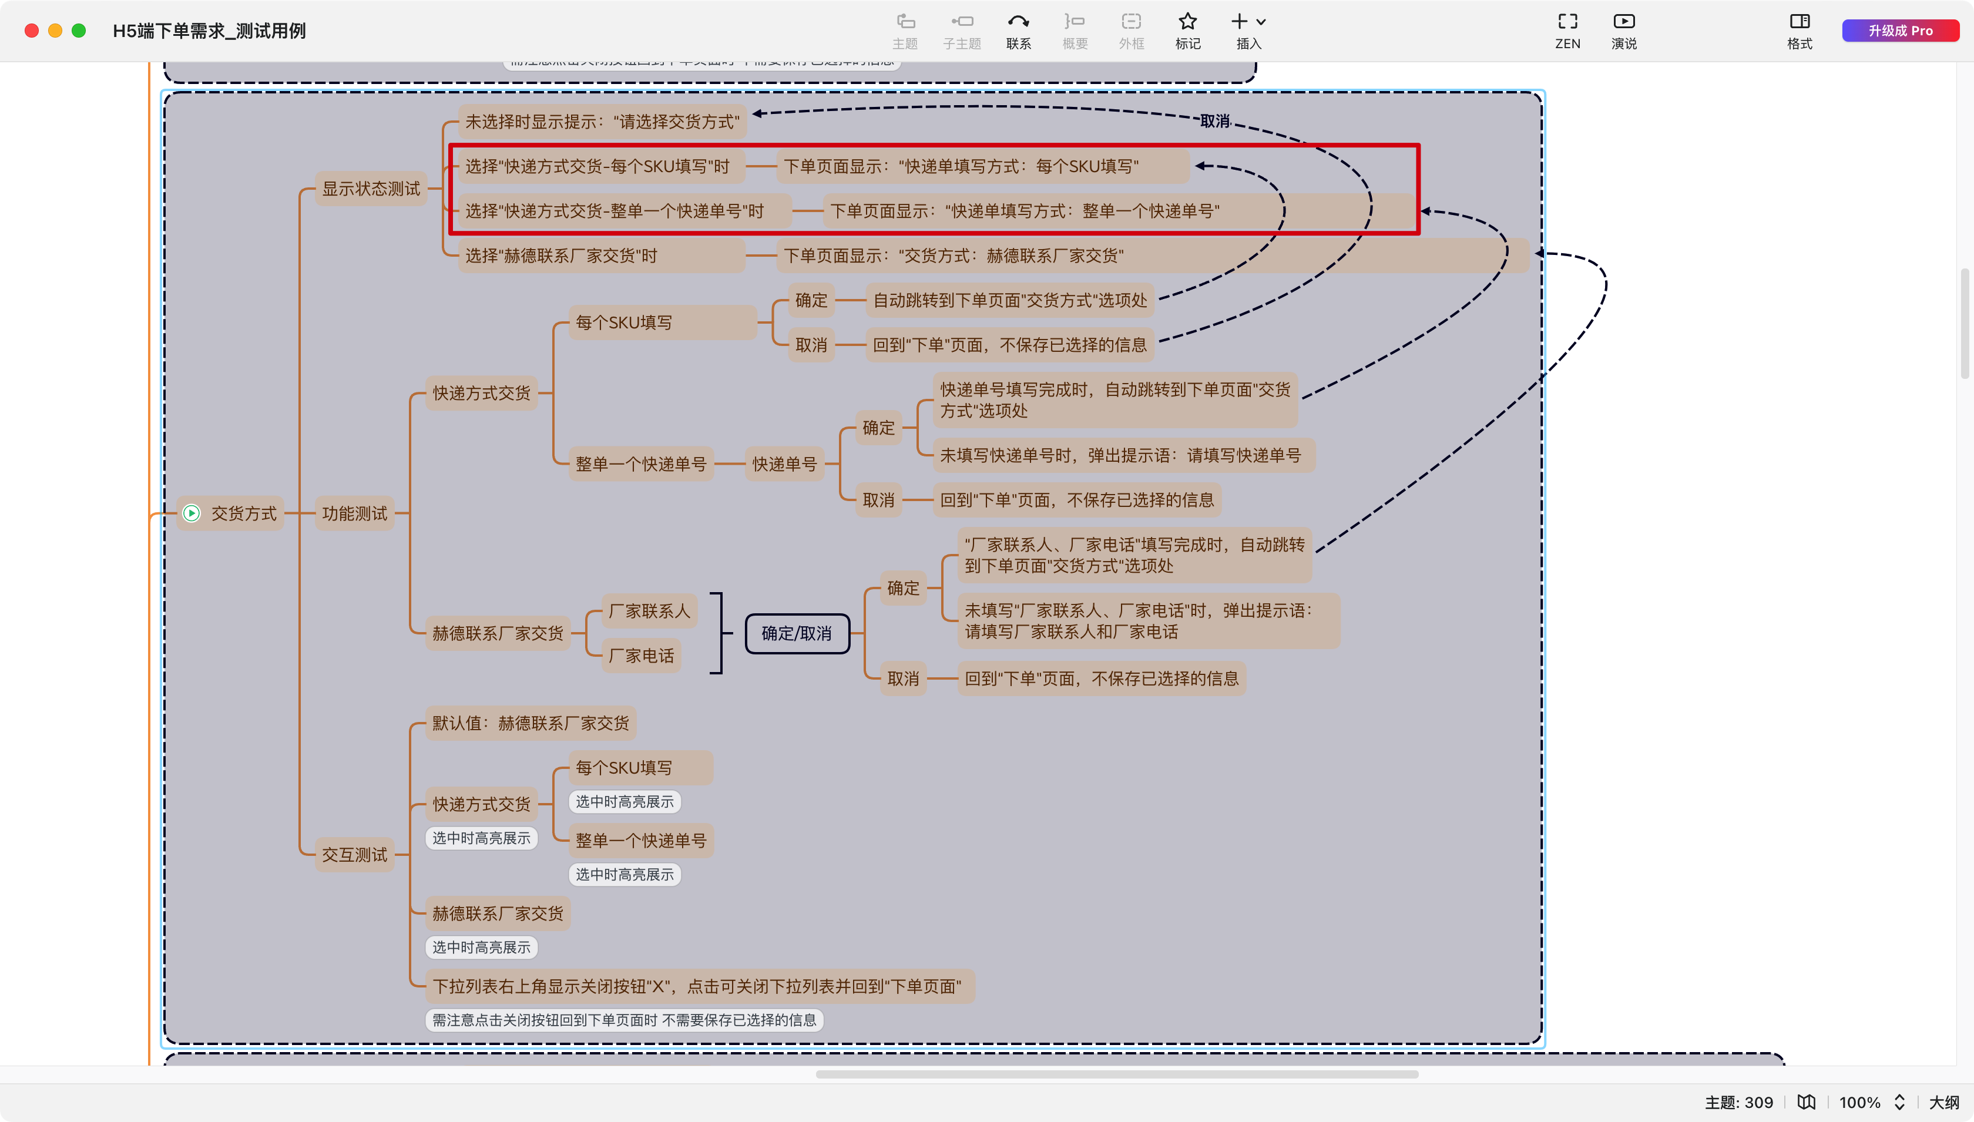Select the 功能测试 topic node
The width and height of the screenshot is (1974, 1122).
[354, 513]
